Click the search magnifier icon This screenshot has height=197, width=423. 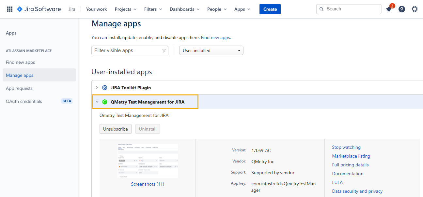pos(321,9)
